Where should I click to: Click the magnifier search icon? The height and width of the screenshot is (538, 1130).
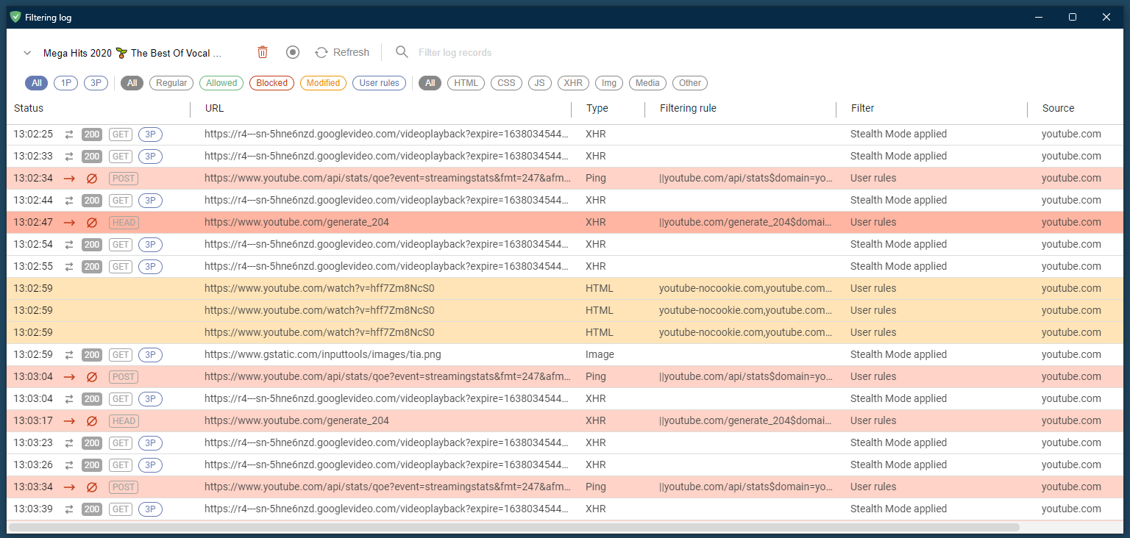click(402, 52)
